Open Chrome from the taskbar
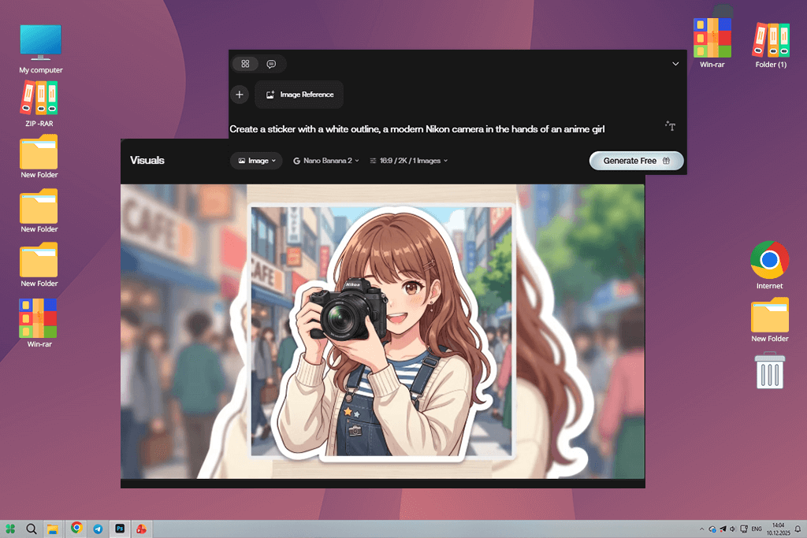Screen dimensions: 807x538 tap(76, 529)
